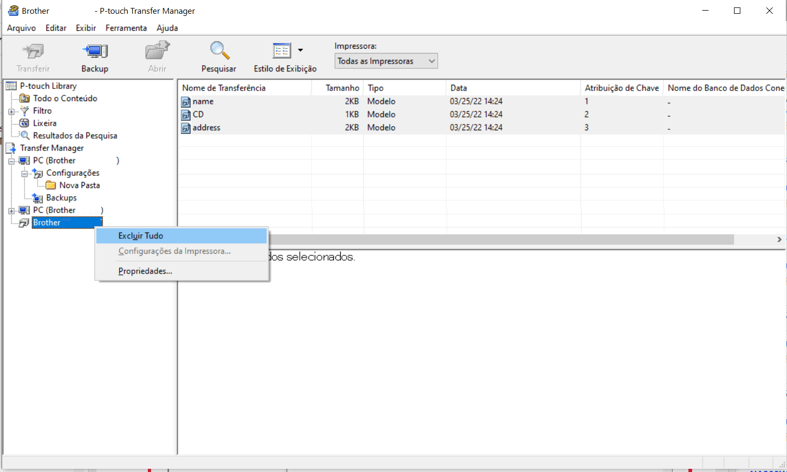The image size is (787, 472).
Task: Click the Lixeira recycle bin icon
Action: coord(24,123)
